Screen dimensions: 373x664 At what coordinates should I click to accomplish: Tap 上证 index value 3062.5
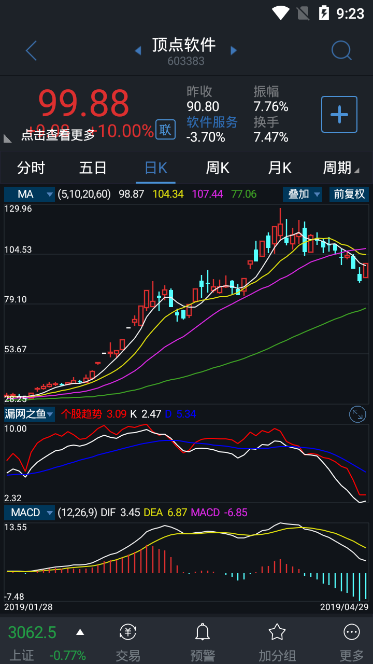(x=32, y=632)
